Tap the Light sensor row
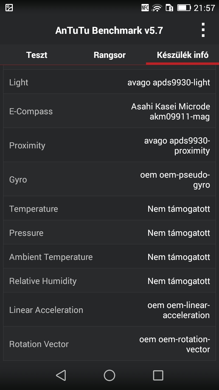 (109, 82)
